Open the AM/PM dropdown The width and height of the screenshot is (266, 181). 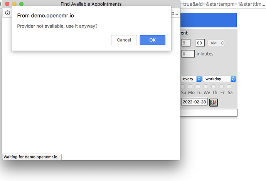(216, 43)
